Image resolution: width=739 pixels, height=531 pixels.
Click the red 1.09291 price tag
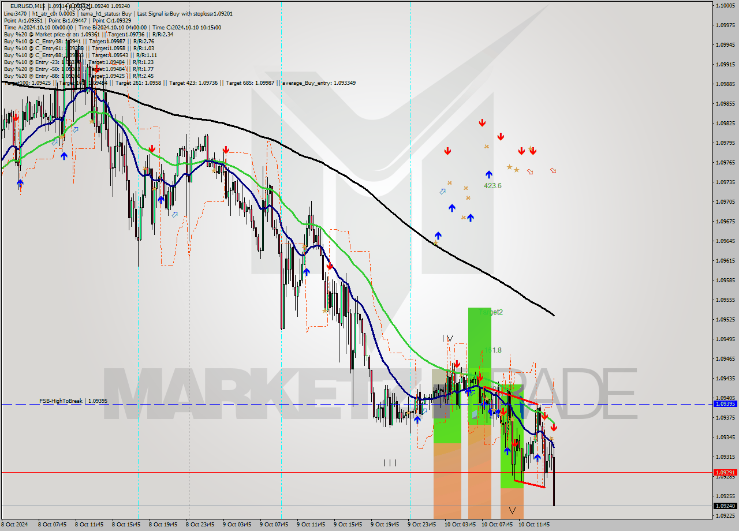pos(725,472)
